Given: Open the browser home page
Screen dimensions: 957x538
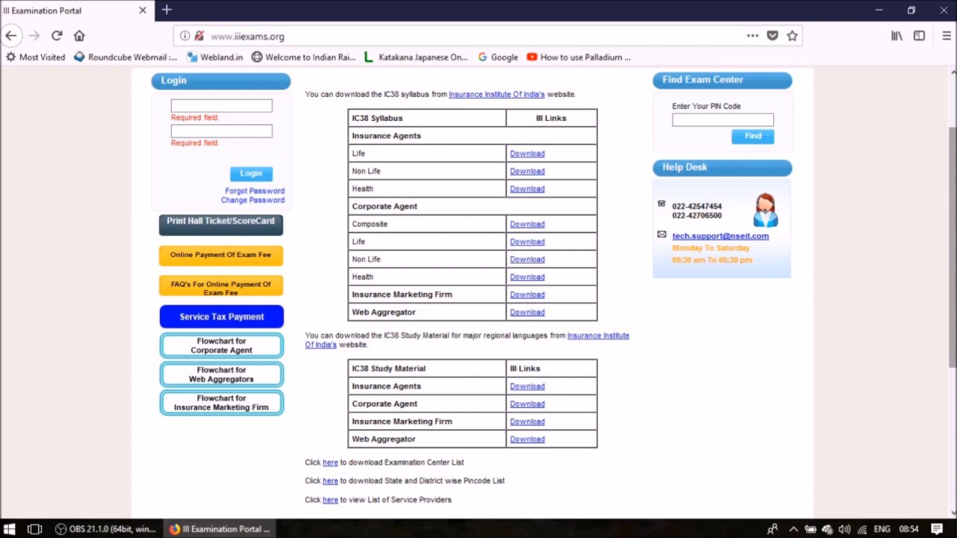Looking at the screenshot, I should point(79,36).
